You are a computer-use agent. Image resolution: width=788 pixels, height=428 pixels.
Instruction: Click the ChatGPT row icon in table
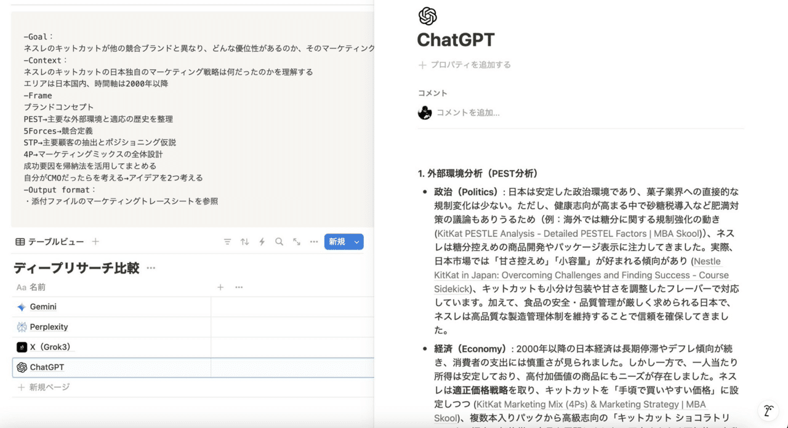point(22,367)
